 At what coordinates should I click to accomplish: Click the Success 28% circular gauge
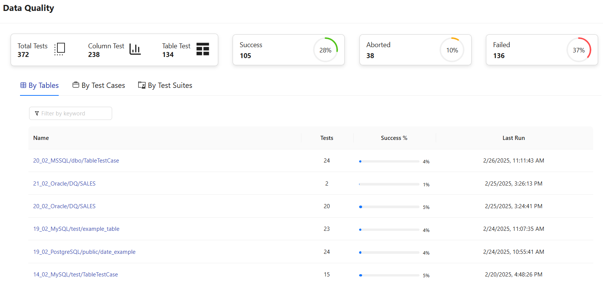click(x=325, y=50)
